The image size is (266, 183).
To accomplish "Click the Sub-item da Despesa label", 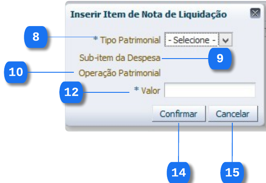I will tap(120, 57).
